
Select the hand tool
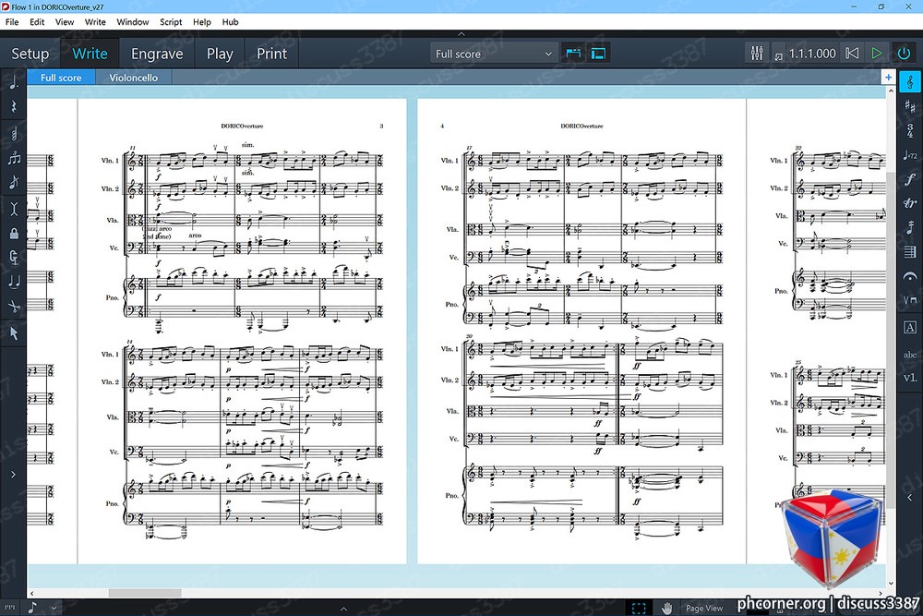coord(666,608)
